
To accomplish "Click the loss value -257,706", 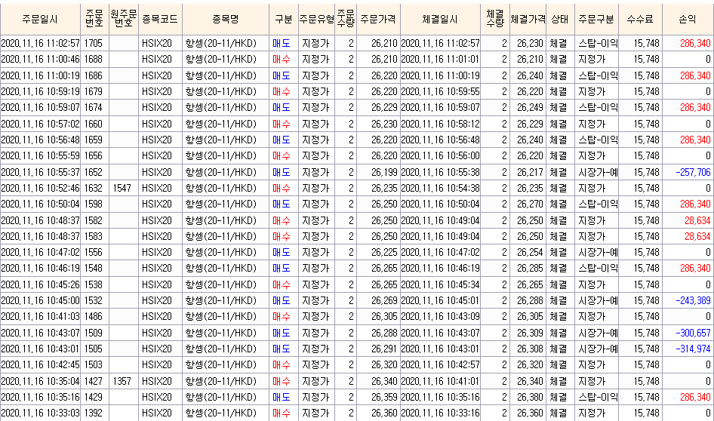I will coord(693,172).
